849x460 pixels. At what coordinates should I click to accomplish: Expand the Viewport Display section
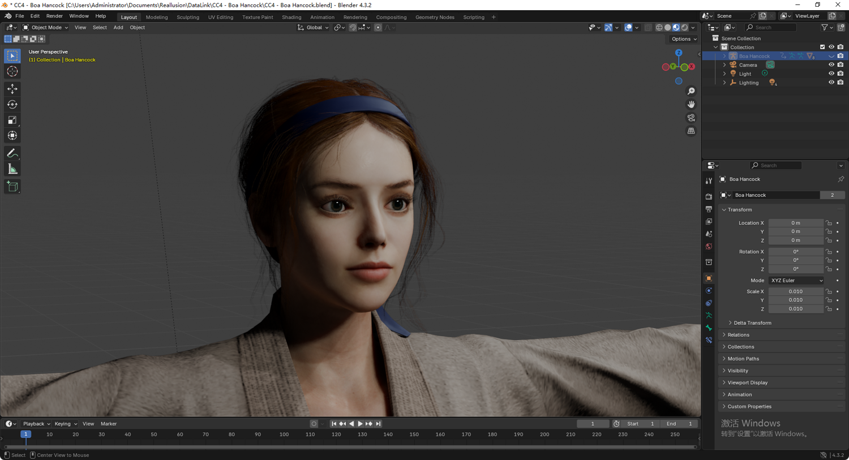pos(747,382)
